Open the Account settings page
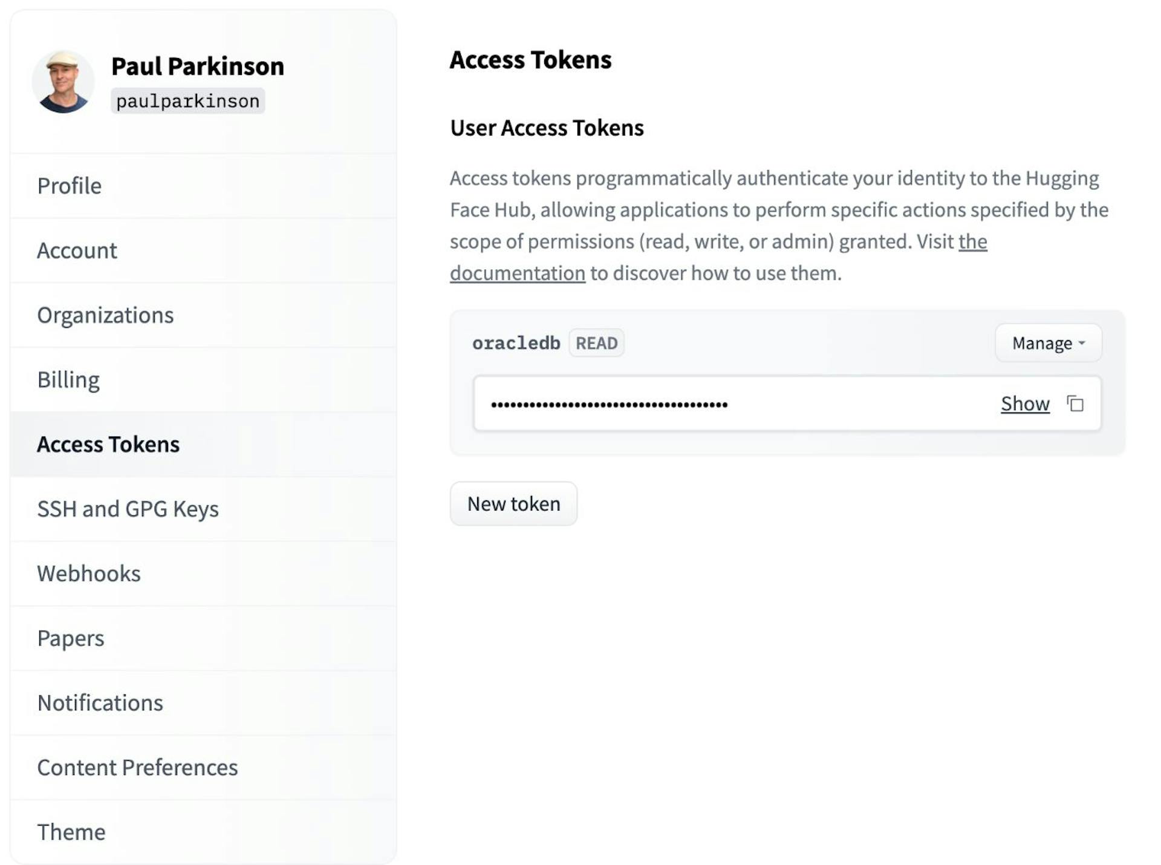Screen dimensions: 1161x865 77,250
